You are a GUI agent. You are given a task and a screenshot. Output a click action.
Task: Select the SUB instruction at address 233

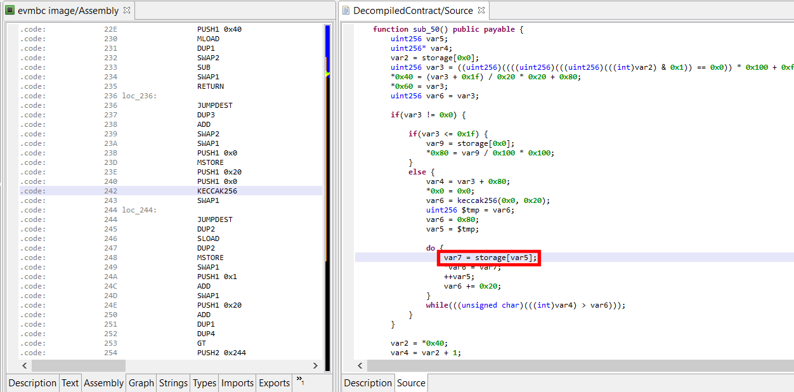coord(204,67)
